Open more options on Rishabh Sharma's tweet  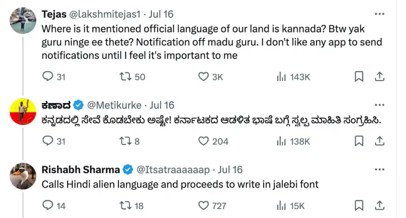tap(379, 170)
